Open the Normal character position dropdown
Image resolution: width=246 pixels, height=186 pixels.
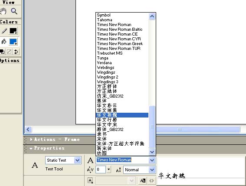click(x=152, y=170)
